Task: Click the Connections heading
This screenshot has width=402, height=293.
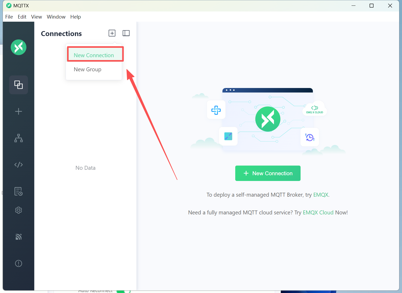Action: [x=61, y=34]
